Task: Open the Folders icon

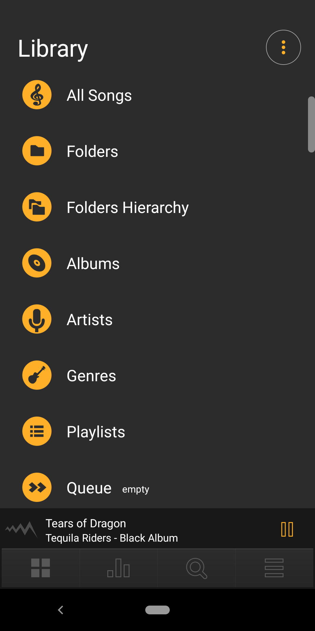Action: tap(37, 151)
